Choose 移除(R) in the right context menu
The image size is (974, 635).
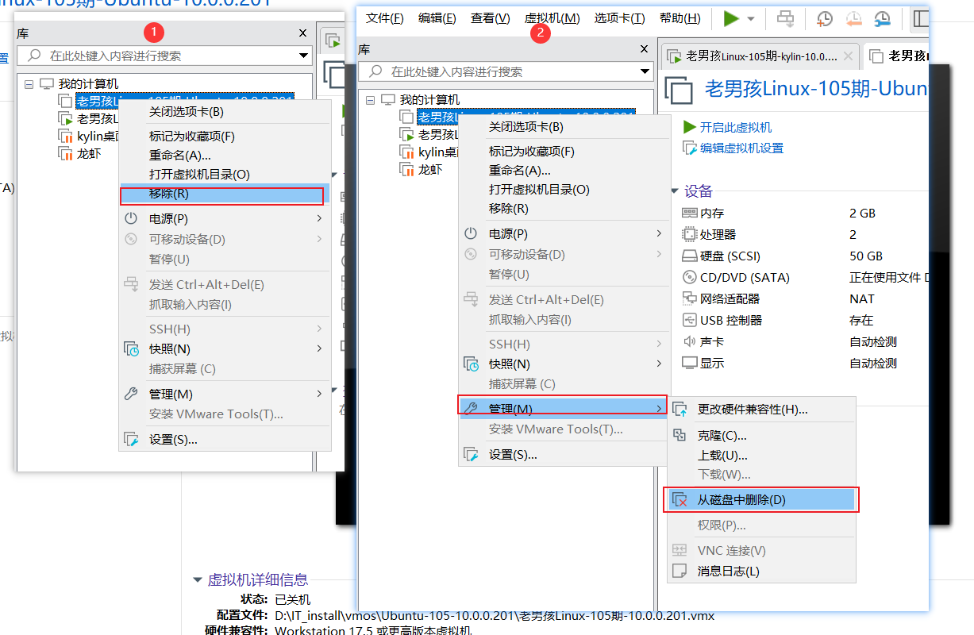564,209
